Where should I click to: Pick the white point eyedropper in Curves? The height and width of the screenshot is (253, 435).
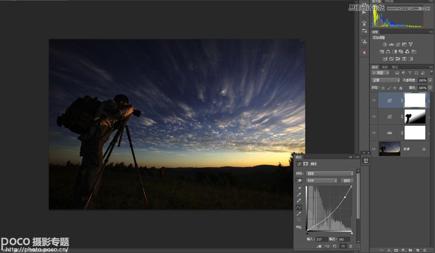point(299,201)
